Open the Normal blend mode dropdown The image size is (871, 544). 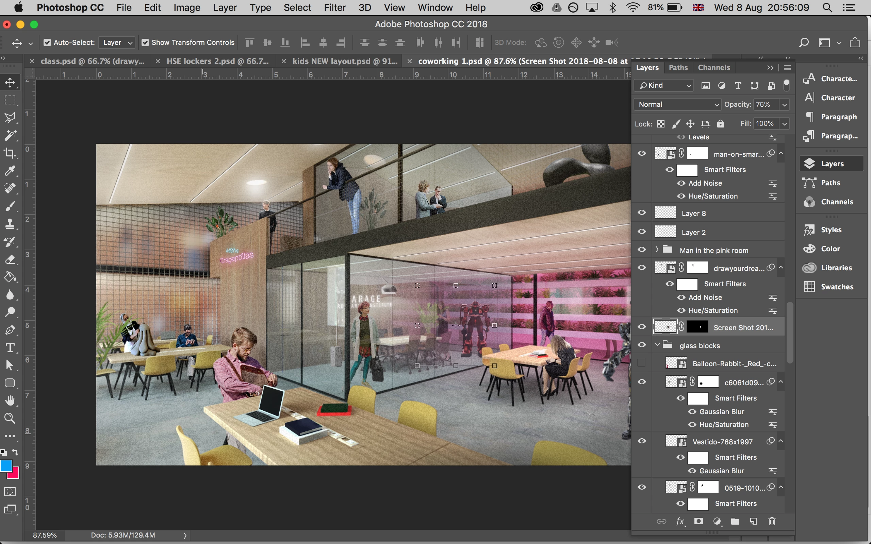[x=677, y=104]
